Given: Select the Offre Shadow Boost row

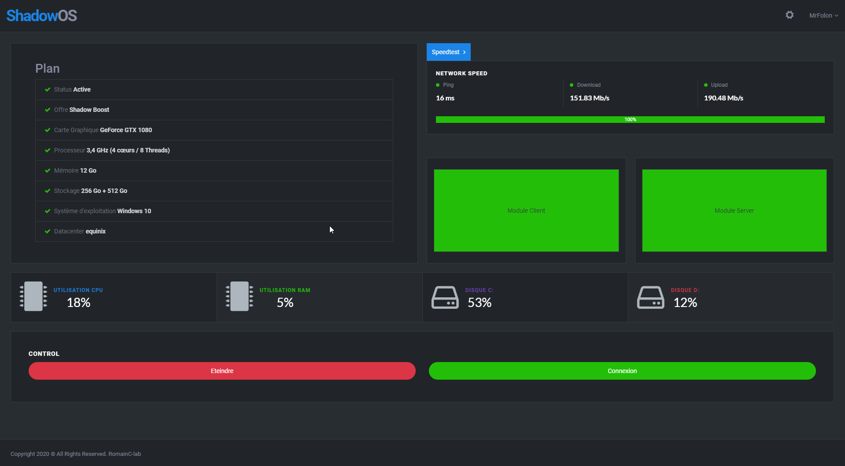Looking at the screenshot, I should pyautogui.click(x=214, y=110).
